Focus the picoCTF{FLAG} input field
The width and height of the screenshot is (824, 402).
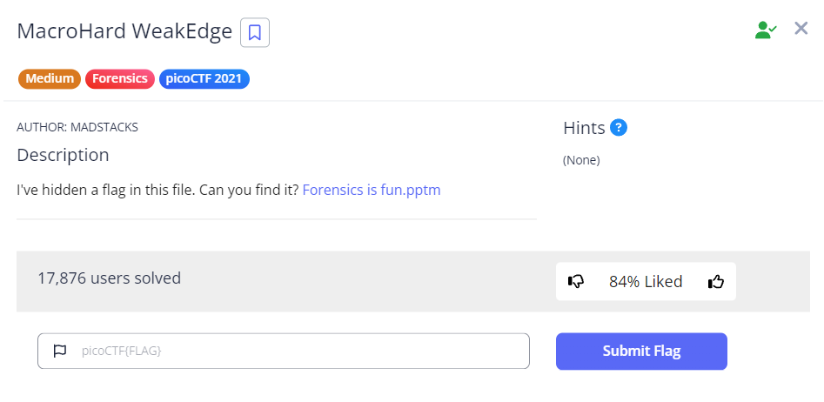click(x=296, y=352)
